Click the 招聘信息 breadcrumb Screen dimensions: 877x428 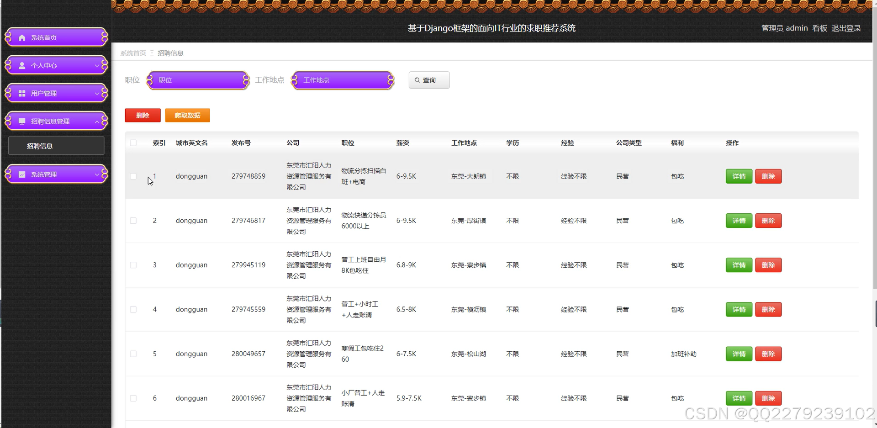[170, 53]
